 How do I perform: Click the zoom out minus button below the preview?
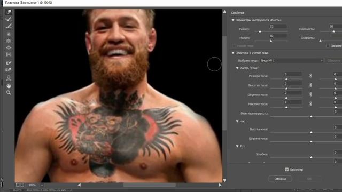point(18,185)
